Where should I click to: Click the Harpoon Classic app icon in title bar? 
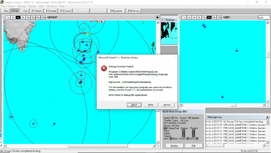click(2, 2)
